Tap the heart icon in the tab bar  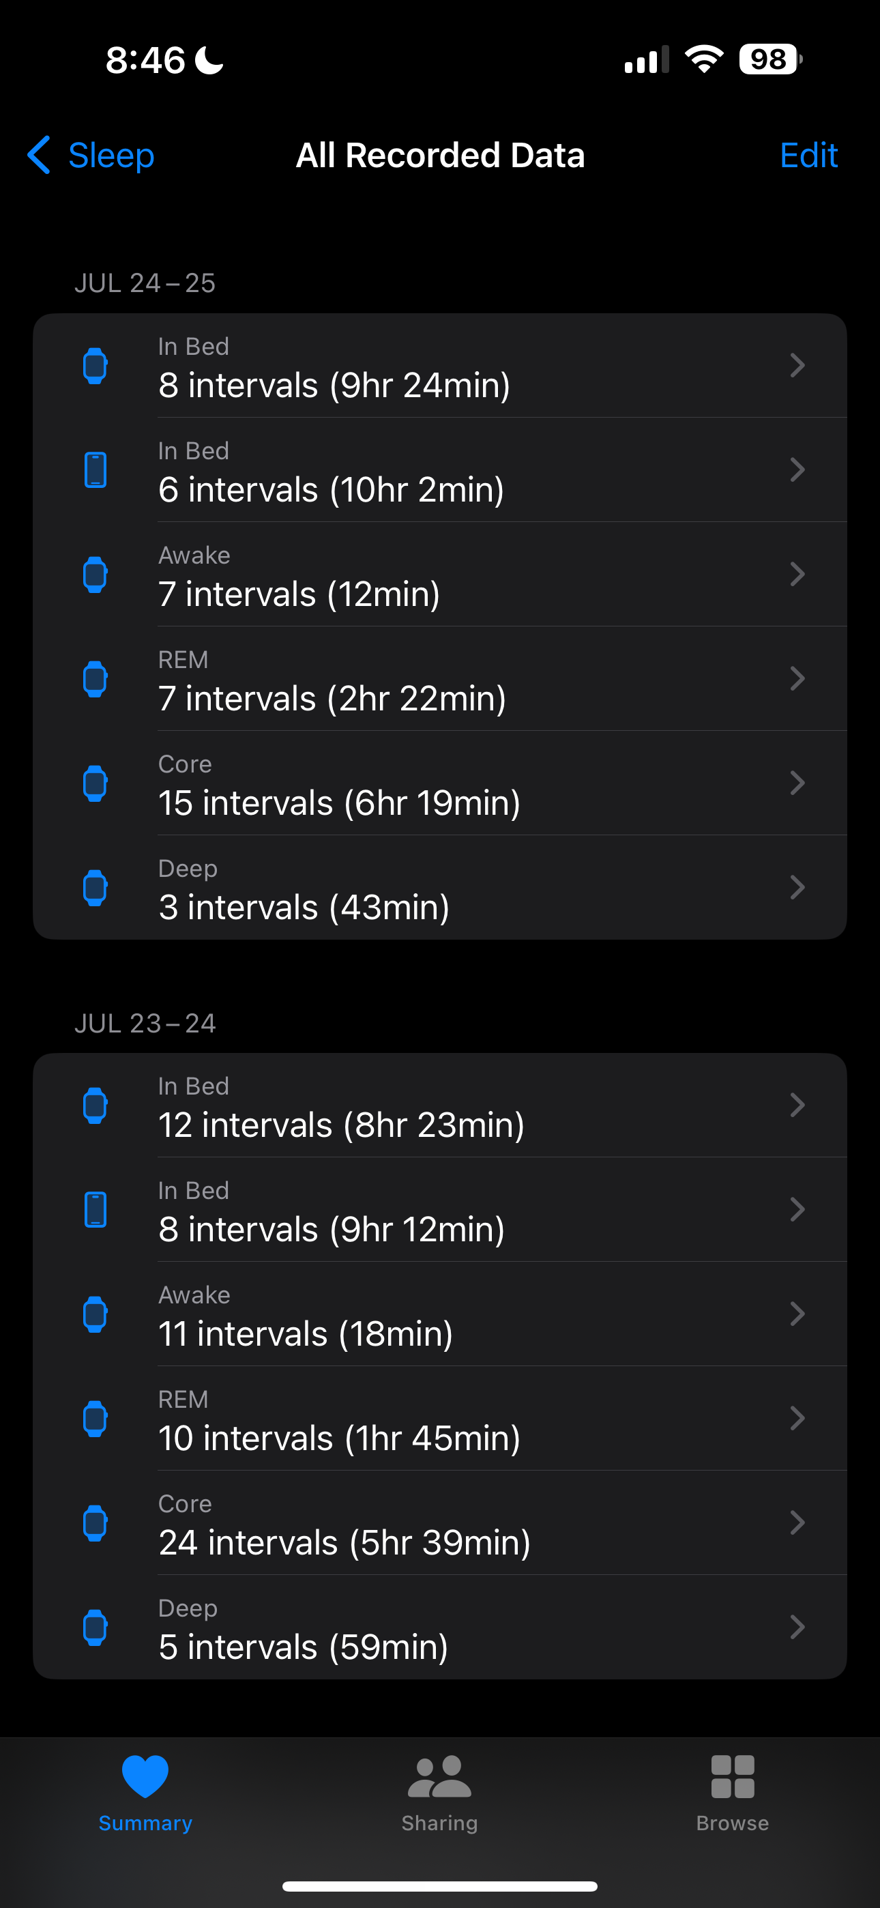pos(145,1776)
